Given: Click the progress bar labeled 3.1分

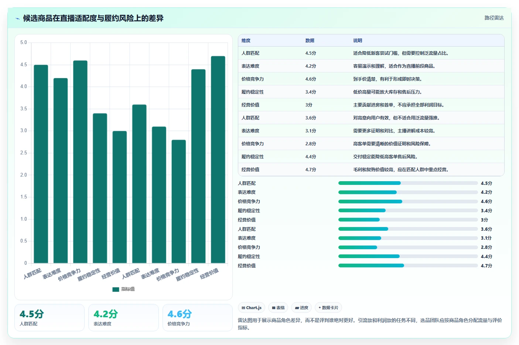Looking at the screenshot, I should [x=408, y=238].
